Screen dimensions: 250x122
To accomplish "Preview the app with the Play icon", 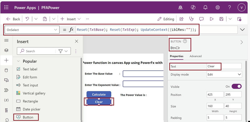I will coord(211,19).
